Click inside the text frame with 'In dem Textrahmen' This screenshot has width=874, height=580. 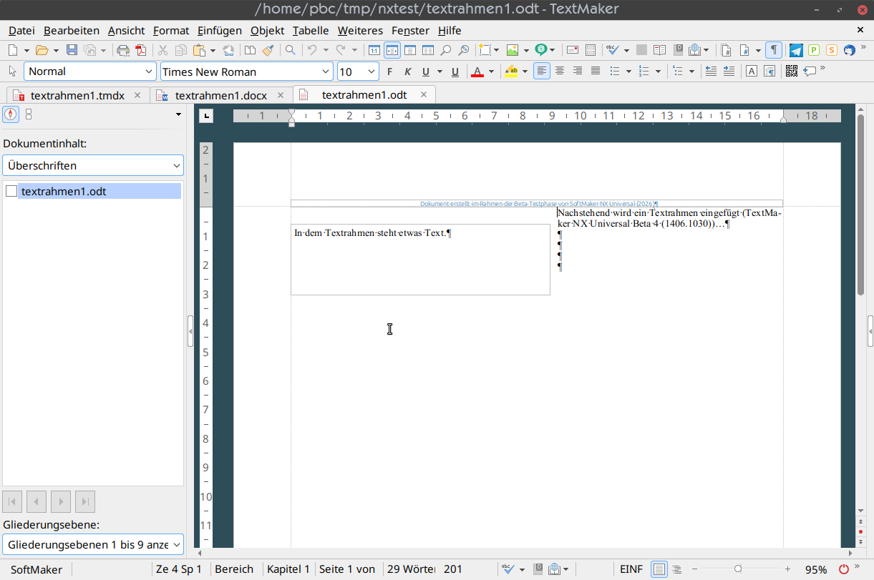(x=420, y=259)
